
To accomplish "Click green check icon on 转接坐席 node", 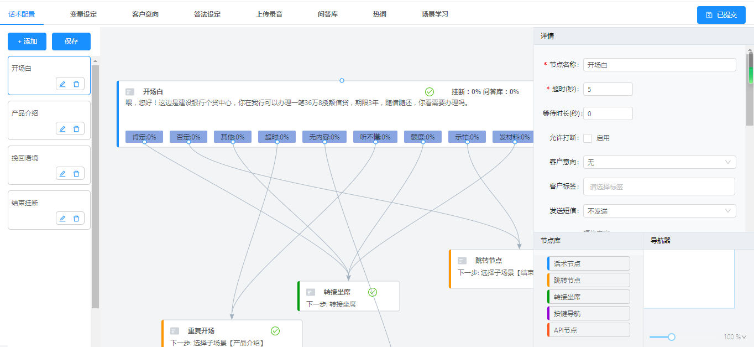I will coord(373,292).
